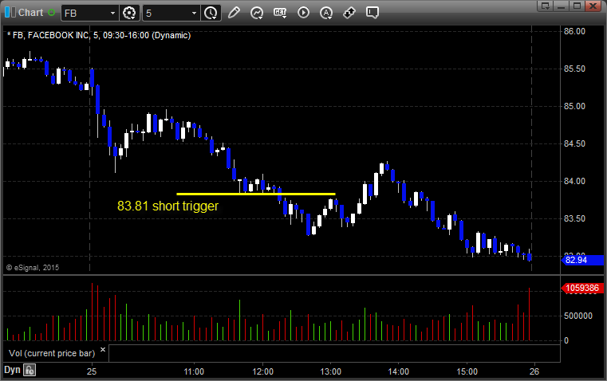Click the 84.50 price axis label
Image resolution: width=607 pixels, height=381 pixels.
pos(574,144)
